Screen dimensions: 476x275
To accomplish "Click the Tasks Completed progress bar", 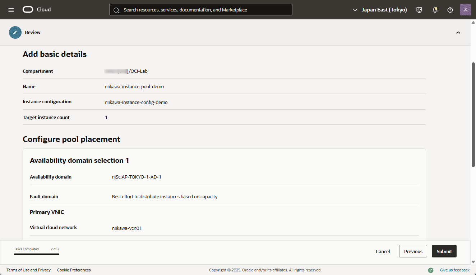I will click(37, 254).
